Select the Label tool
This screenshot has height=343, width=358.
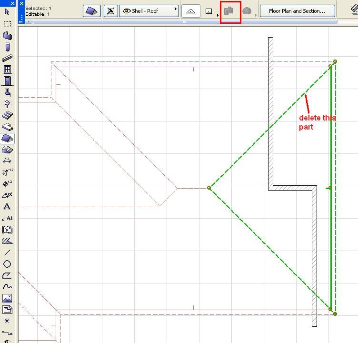pos(7,218)
